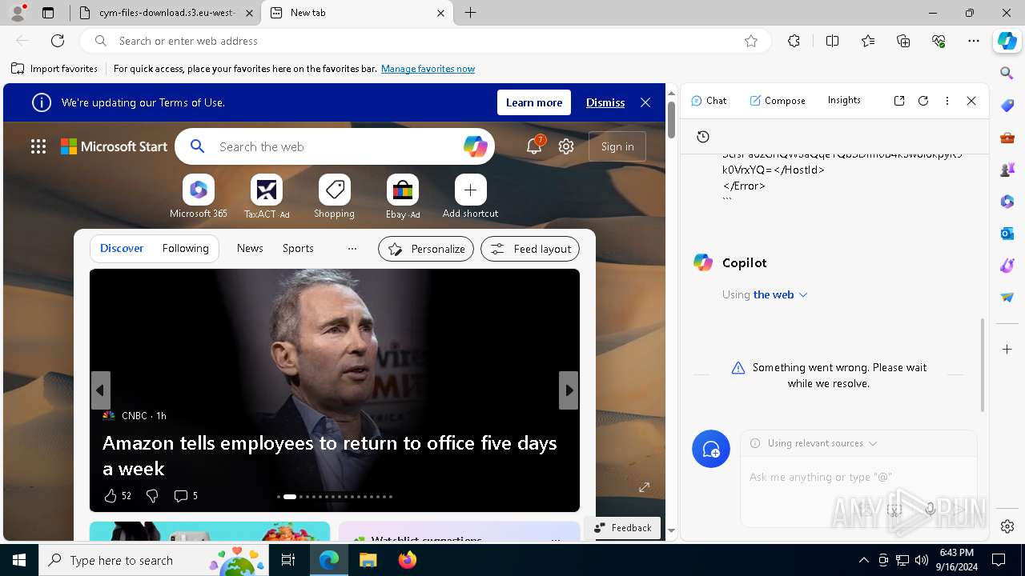Open the Edge profile icon
1025x576 pixels.
click(18, 13)
